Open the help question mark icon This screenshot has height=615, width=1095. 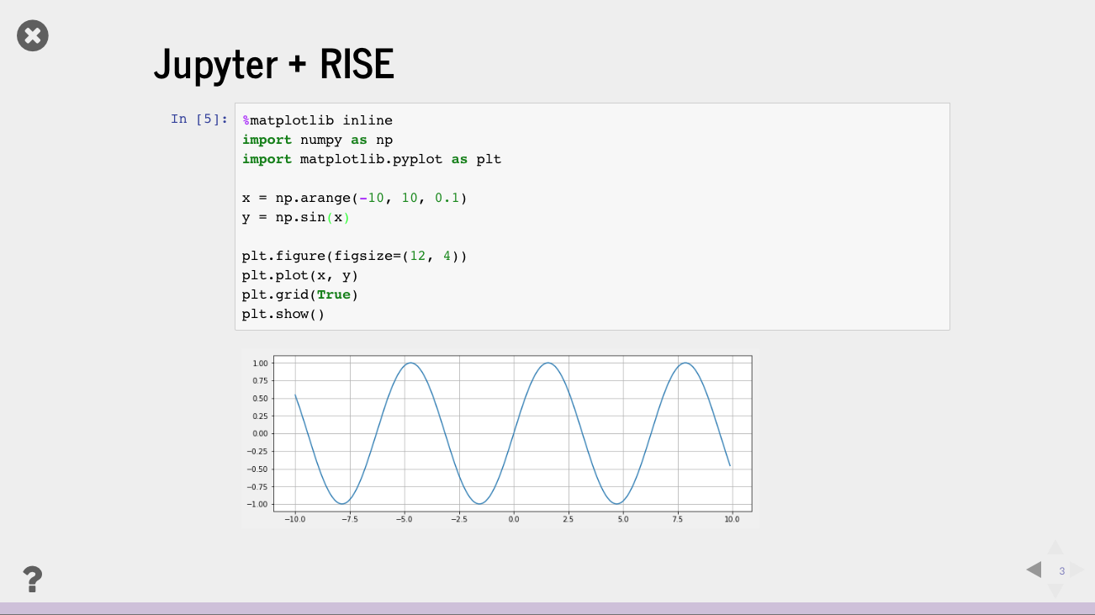(x=32, y=579)
